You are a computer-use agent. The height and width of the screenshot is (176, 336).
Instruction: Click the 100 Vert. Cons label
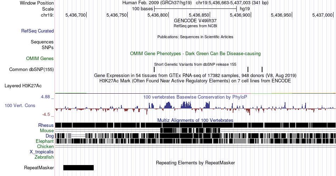click(20, 105)
